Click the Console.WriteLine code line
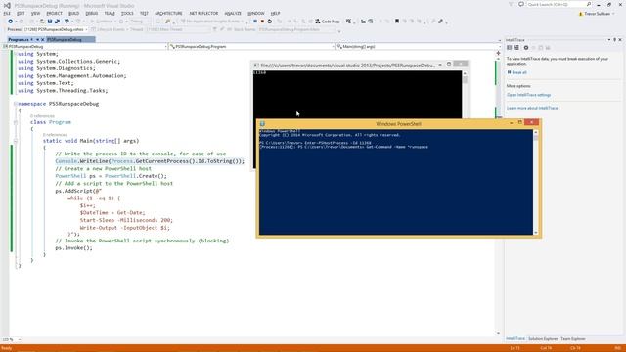This screenshot has width=626, height=352. coord(150,161)
